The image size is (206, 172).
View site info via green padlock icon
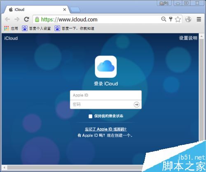[x=37, y=19]
